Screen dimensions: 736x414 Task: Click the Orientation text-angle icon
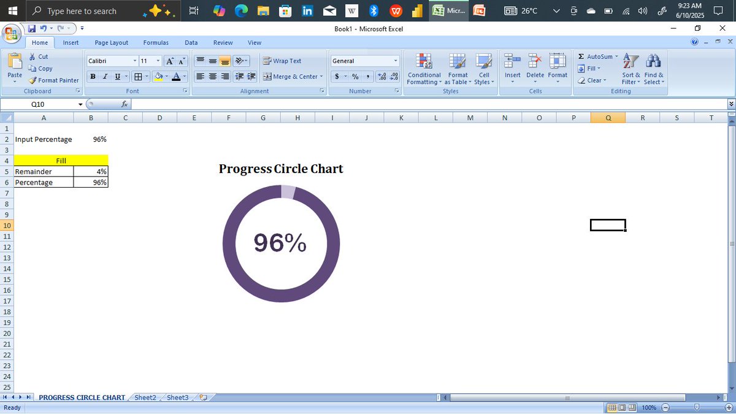click(x=240, y=61)
